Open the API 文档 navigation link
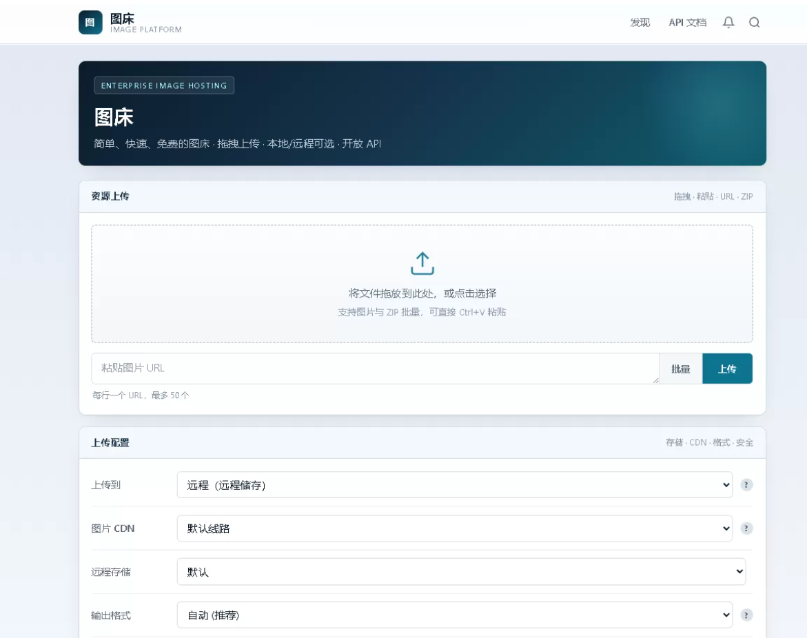Viewport: 807px width, 638px height. tap(687, 22)
